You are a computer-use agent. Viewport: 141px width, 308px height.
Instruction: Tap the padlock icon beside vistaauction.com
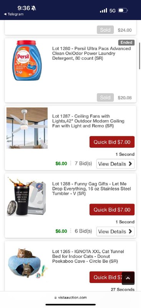(x=56, y=298)
